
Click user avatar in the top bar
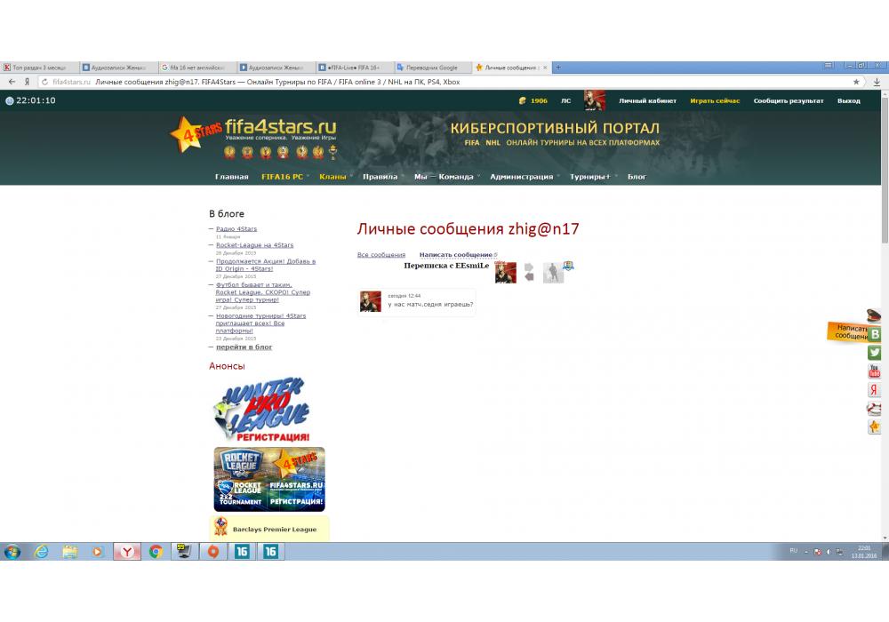click(595, 100)
